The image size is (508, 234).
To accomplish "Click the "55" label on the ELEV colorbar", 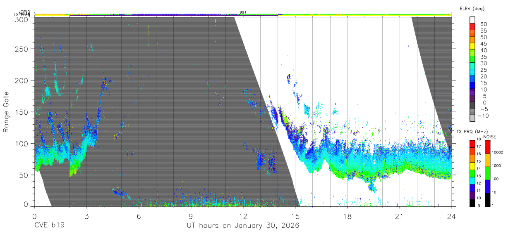I will click(x=484, y=31).
